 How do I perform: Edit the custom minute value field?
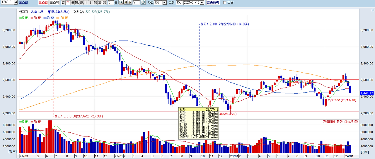click(110, 2)
